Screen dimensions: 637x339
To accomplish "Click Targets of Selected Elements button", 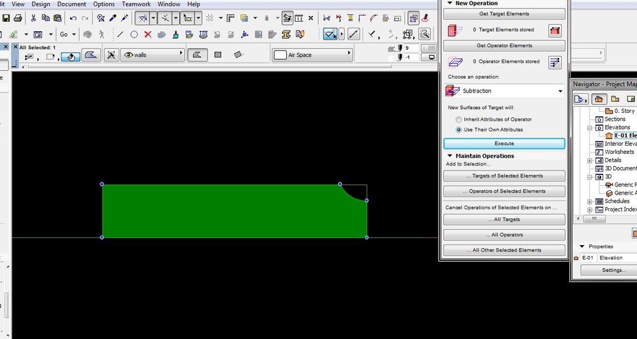I will click(504, 176).
